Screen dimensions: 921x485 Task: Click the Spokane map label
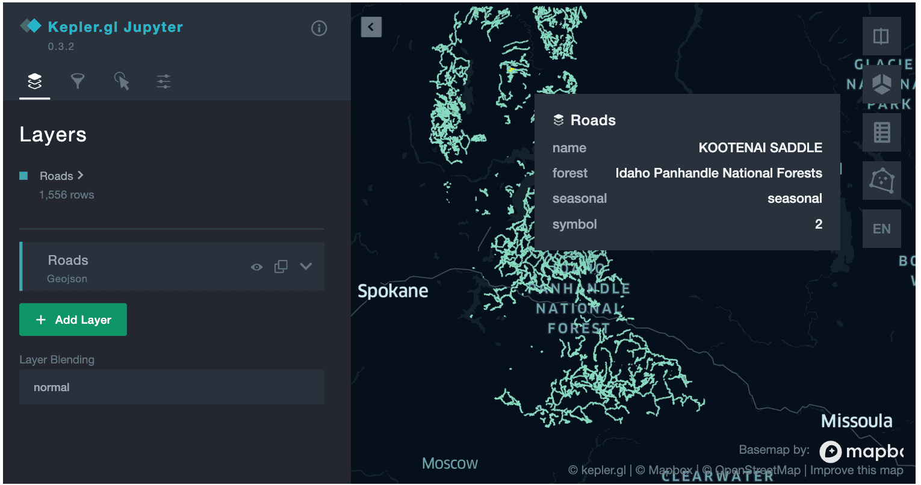[393, 291]
